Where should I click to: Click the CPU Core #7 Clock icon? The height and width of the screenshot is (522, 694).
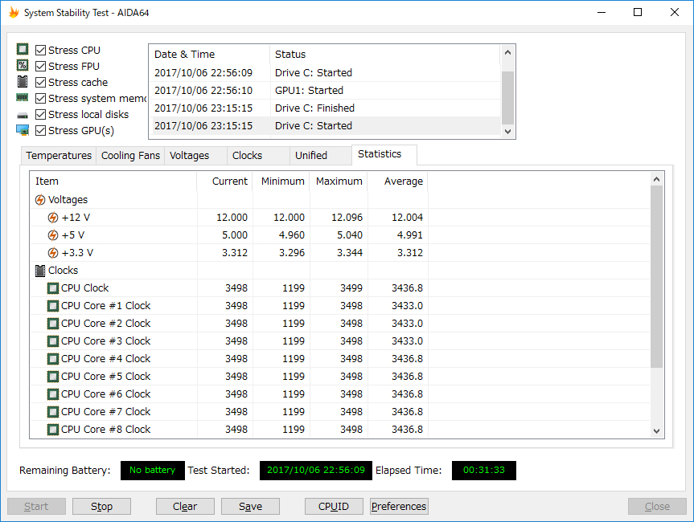pyautogui.click(x=52, y=412)
